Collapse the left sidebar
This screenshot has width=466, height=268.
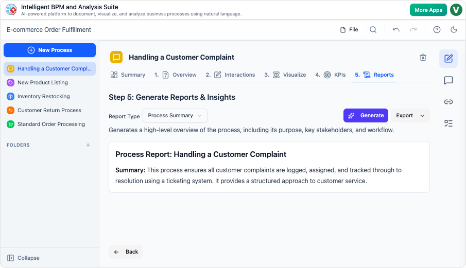[24, 258]
